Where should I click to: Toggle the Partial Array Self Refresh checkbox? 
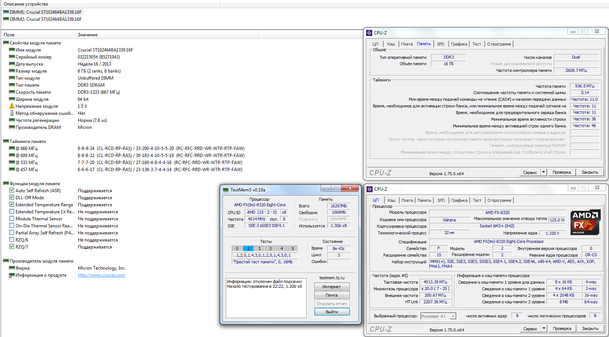pyautogui.click(x=12, y=233)
